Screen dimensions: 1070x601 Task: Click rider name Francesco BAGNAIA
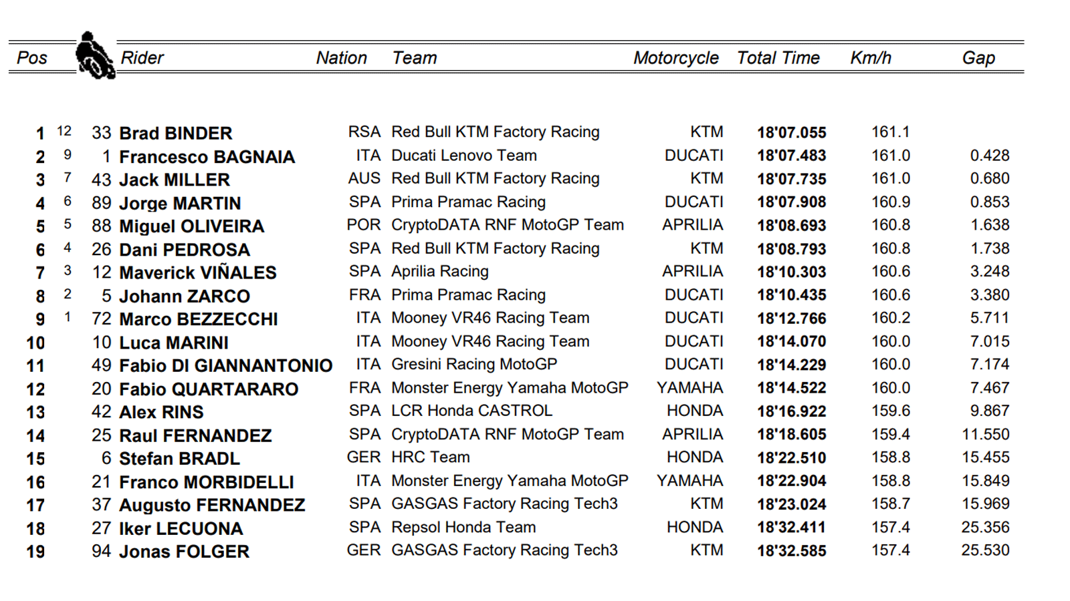[x=207, y=156]
